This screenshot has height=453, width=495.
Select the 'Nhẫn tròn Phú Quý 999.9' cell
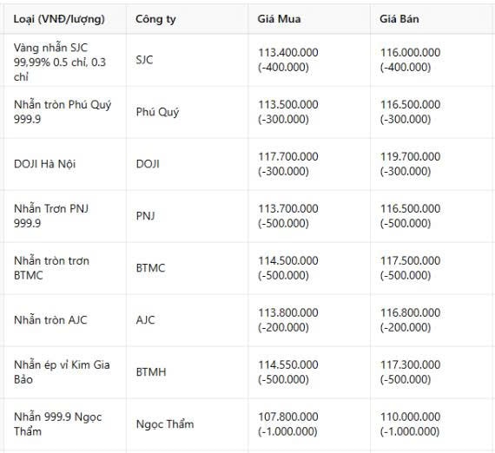click(x=63, y=112)
